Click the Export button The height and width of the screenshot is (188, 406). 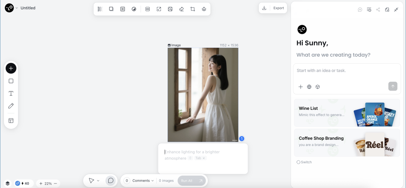[x=278, y=8]
